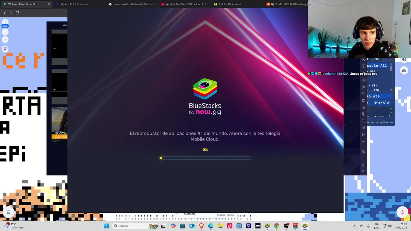Screen dimensions: 411x231
Task: Increase the overlay number stepper showing 1
Action: coord(391,108)
